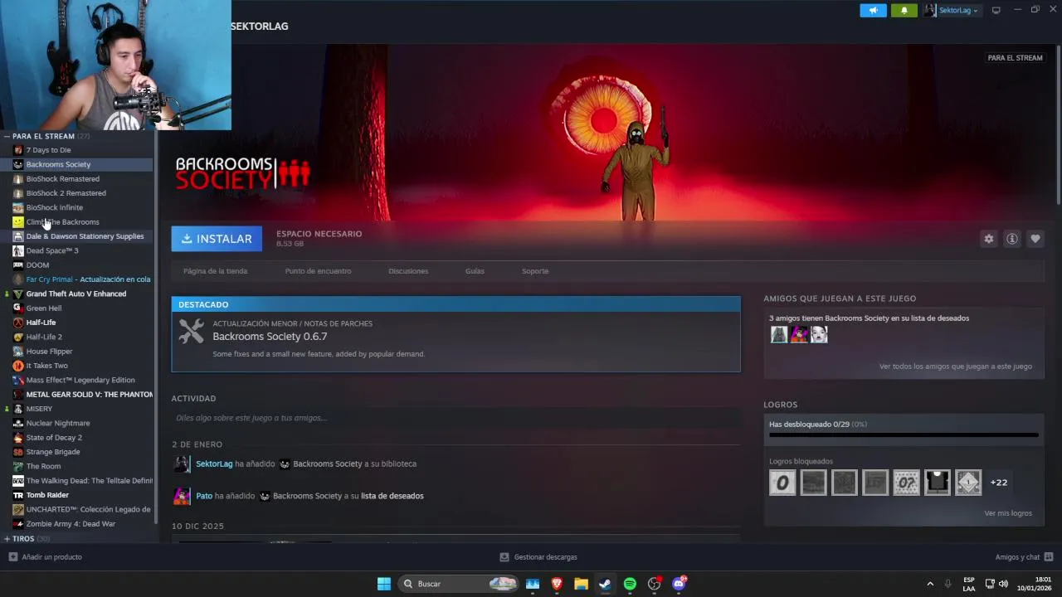View the sixth locked achievement shirt icon
Image resolution: width=1062 pixels, height=597 pixels.
click(x=938, y=483)
